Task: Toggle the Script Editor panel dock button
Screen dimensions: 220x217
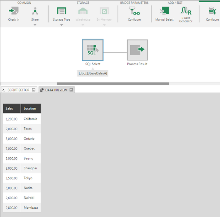Action: coord(34,90)
